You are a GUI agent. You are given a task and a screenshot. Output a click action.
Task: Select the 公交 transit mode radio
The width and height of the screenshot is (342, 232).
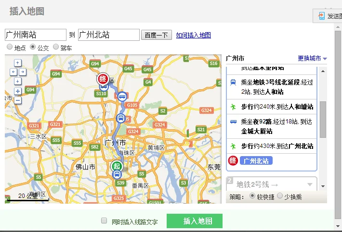33,47
